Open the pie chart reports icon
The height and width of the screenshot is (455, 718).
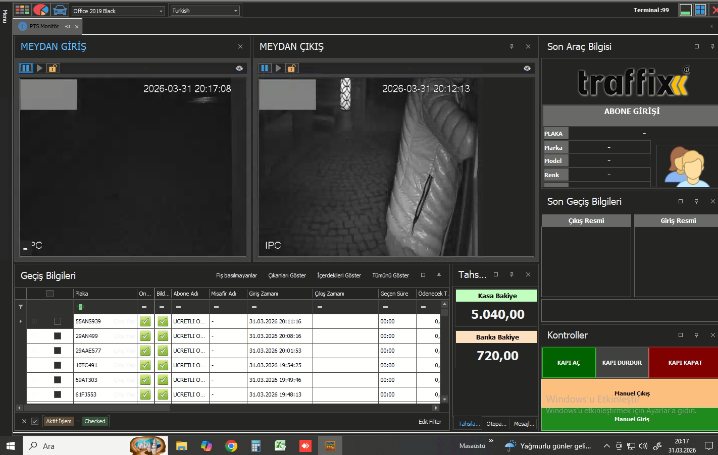[x=41, y=10]
